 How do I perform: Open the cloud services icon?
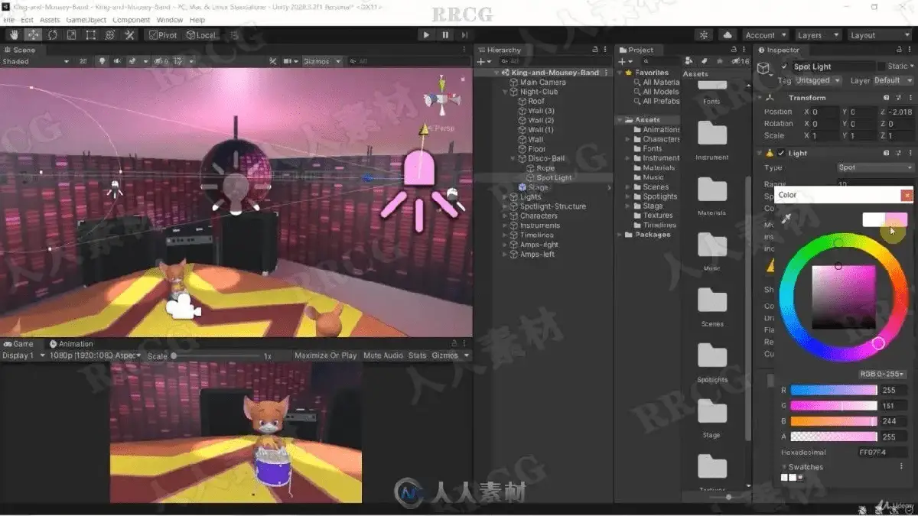pyautogui.click(x=728, y=35)
